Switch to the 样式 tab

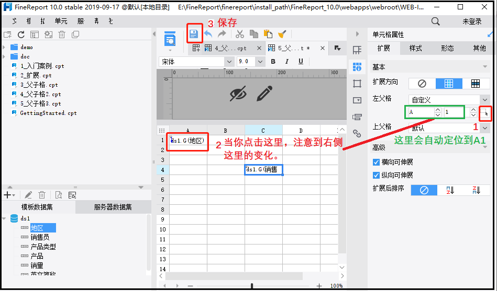point(415,48)
